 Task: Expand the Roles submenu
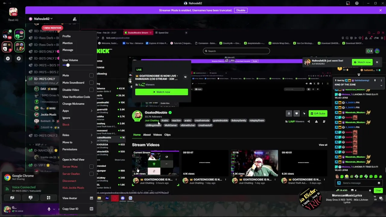78,135
